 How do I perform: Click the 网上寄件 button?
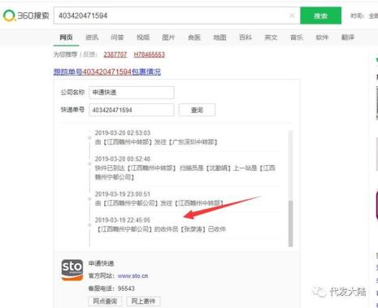tap(143, 301)
